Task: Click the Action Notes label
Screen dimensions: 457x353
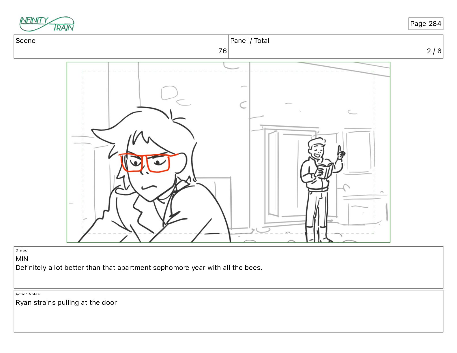Action: (28, 294)
